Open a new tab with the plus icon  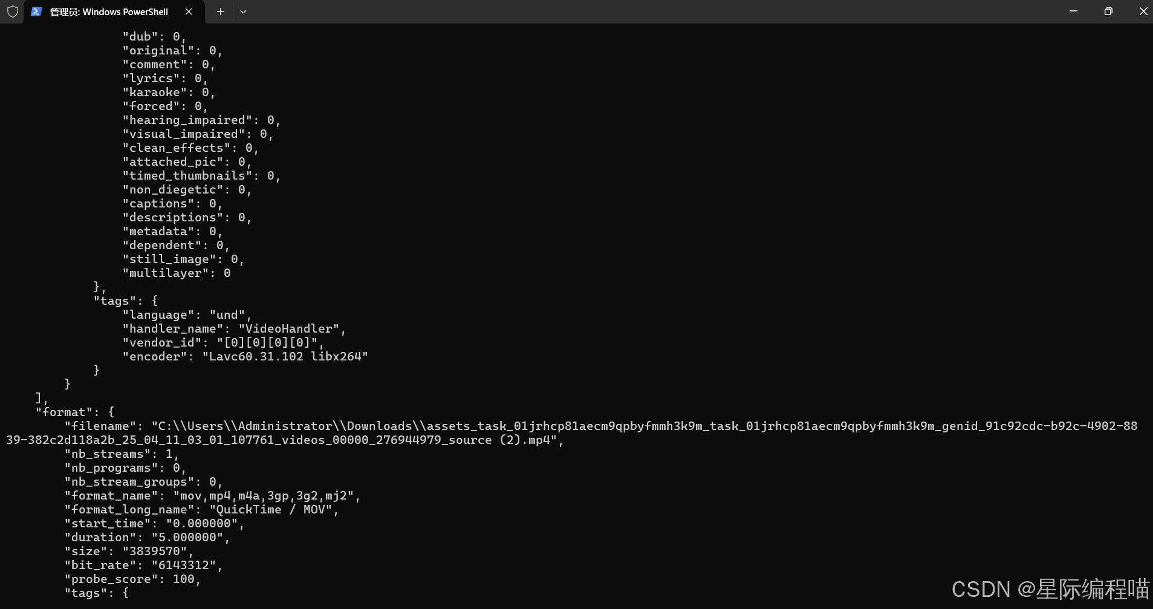click(x=220, y=11)
